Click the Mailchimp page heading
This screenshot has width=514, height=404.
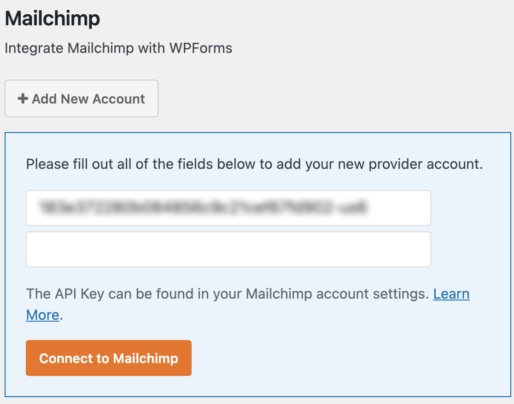click(x=52, y=19)
